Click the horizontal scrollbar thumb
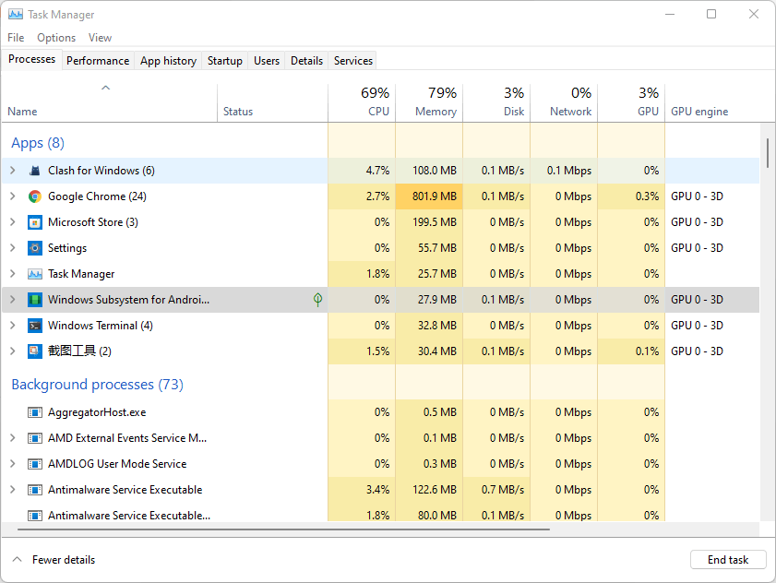The height and width of the screenshot is (583, 776). tap(283, 529)
